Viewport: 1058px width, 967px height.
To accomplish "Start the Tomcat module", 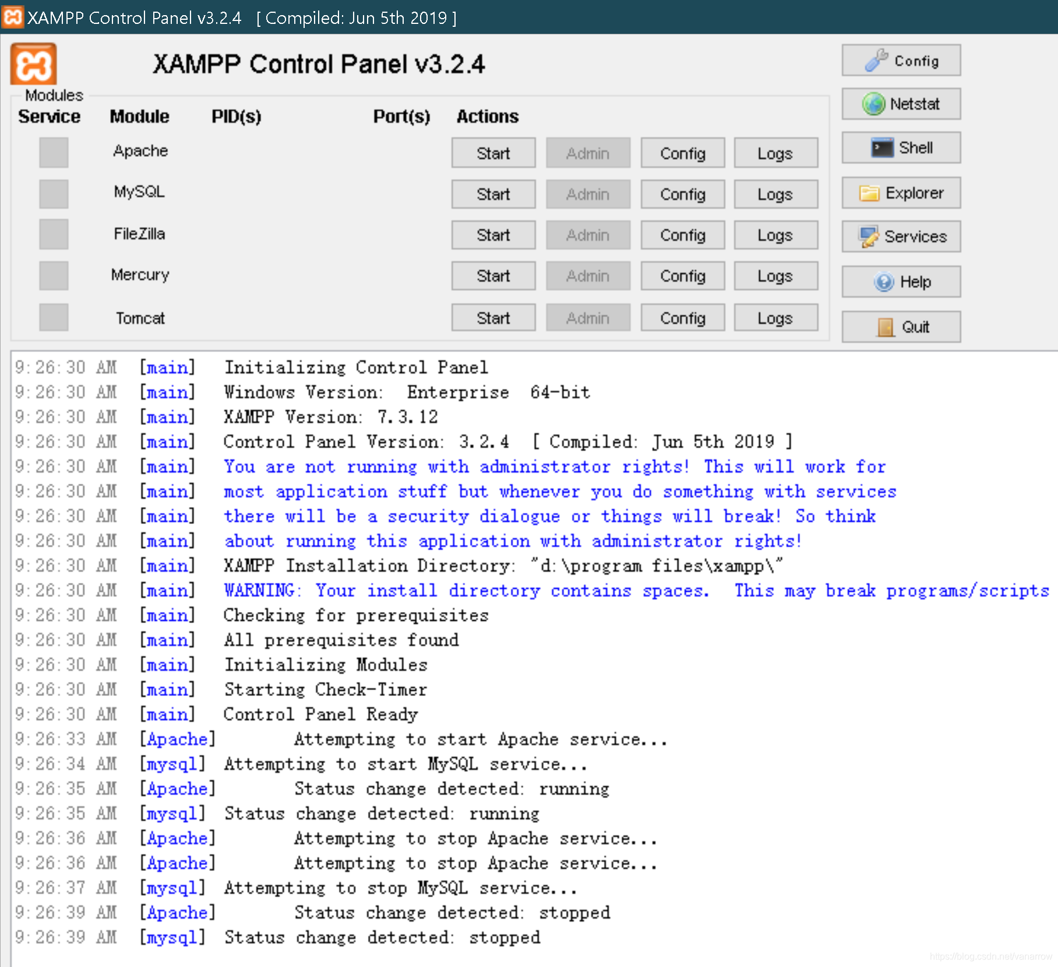I will tap(493, 318).
